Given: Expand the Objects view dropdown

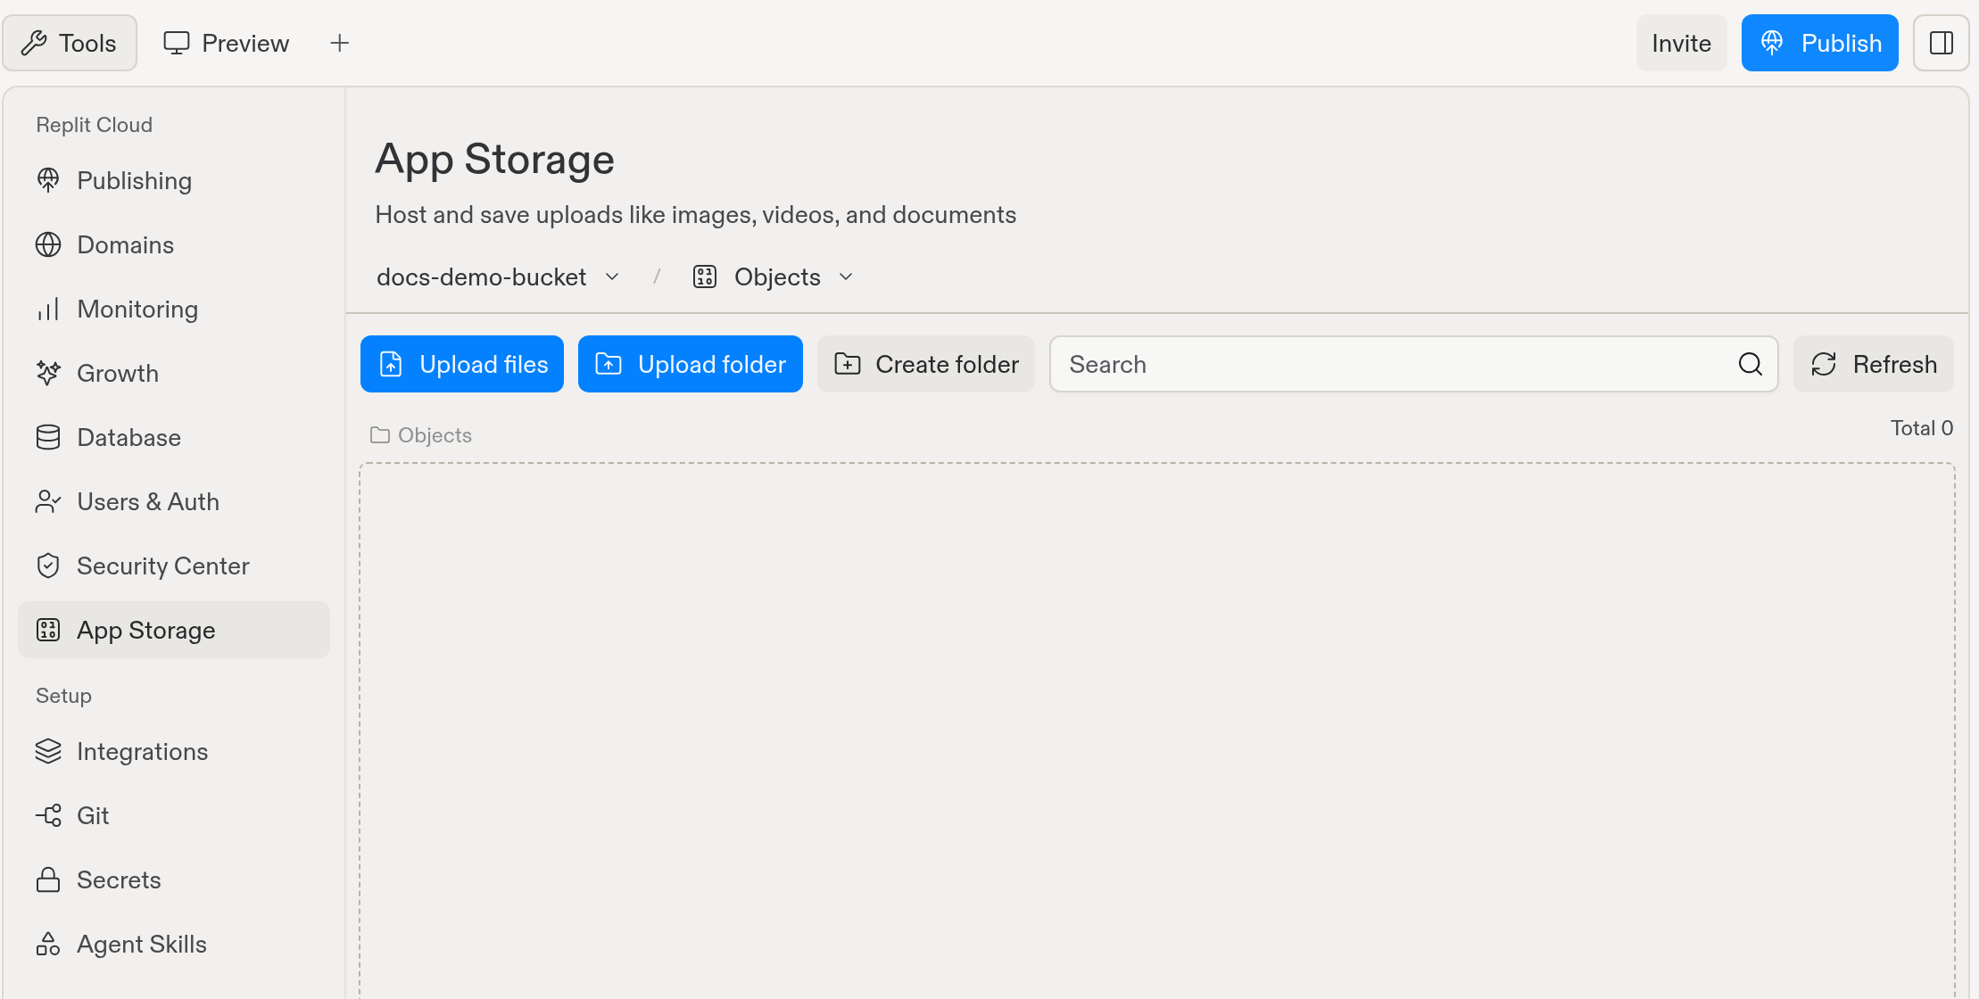Looking at the screenshot, I should pyautogui.click(x=773, y=277).
